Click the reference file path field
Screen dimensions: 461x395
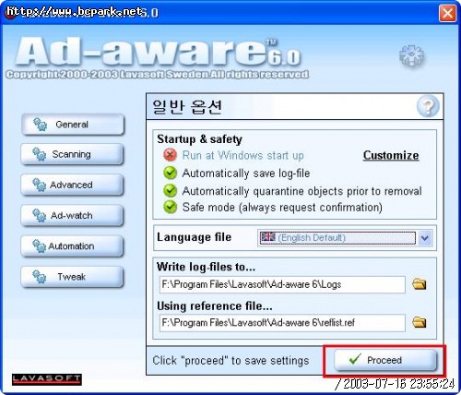[x=282, y=323]
